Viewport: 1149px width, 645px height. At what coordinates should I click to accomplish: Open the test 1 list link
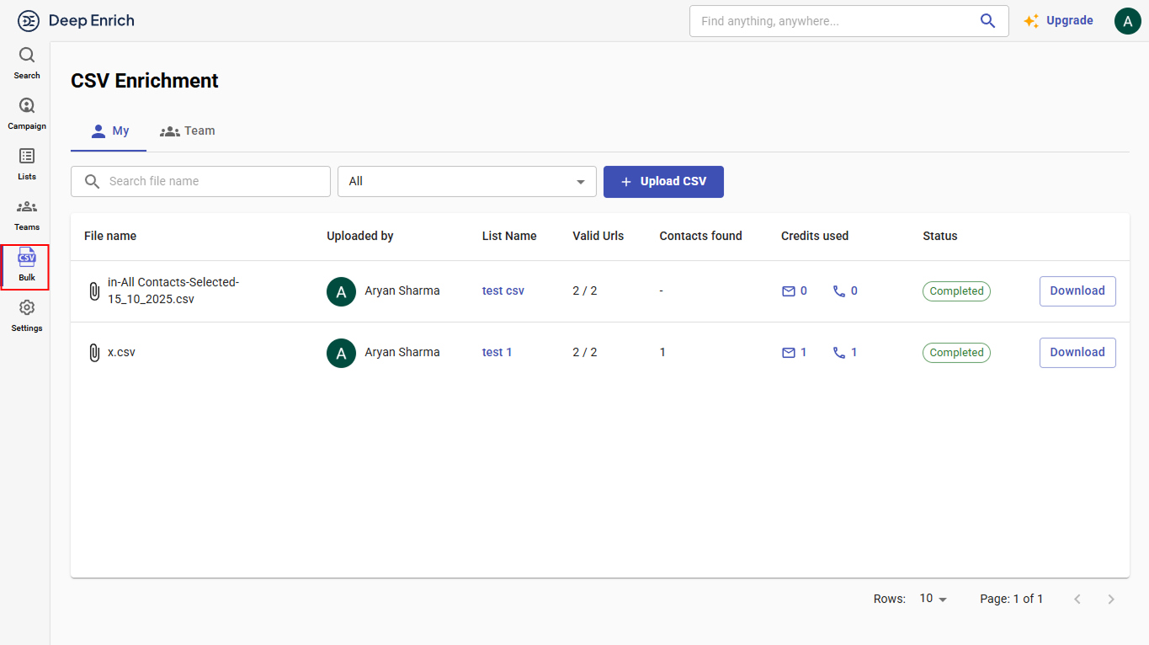pos(497,353)
